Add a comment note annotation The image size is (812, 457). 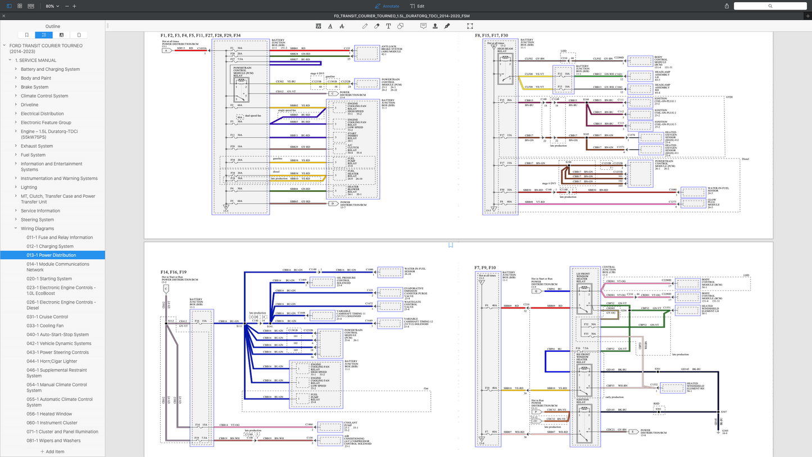[x=423, y=26]
